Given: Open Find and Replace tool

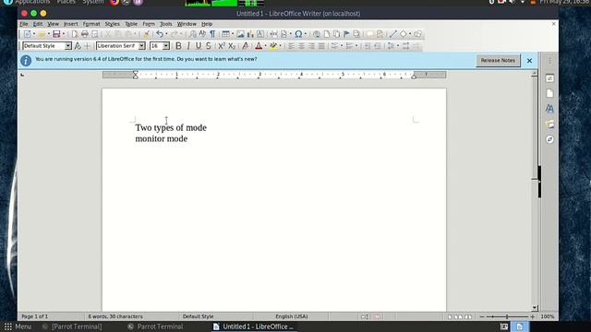Looking at the screenshot, I should pos(193,34).
